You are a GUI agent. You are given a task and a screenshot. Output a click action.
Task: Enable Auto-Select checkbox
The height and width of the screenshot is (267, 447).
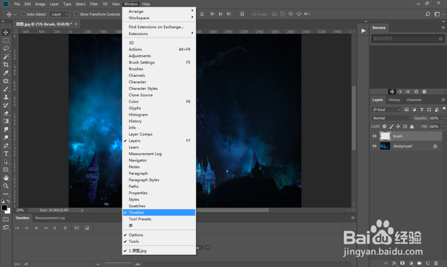point(23,14)
